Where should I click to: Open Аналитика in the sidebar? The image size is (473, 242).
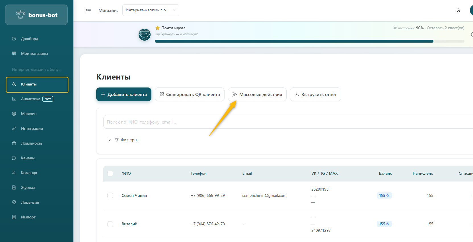[30, 99]
